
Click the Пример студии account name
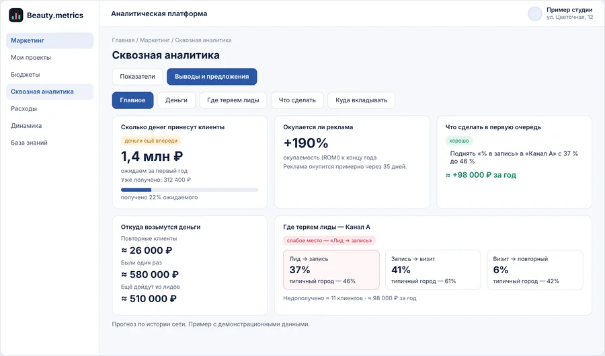(x=569, y=9)
